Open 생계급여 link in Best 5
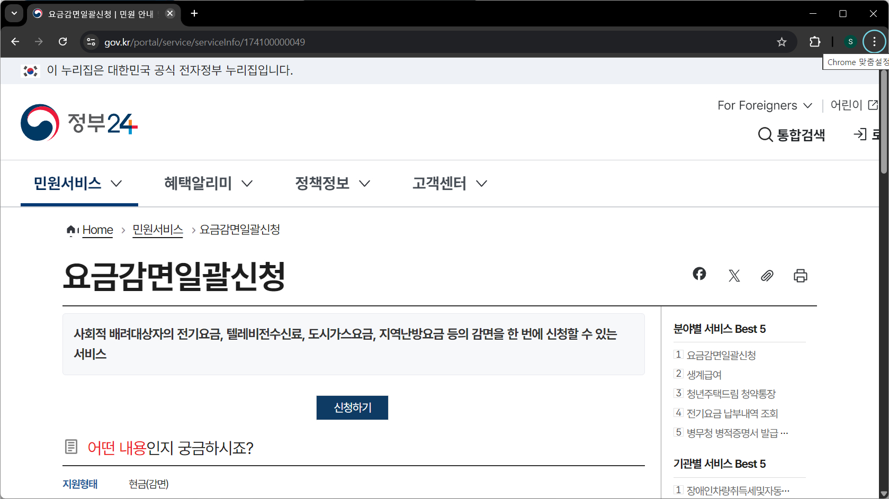The width and height of the screenshot is (889, 499). coord(704,375)
